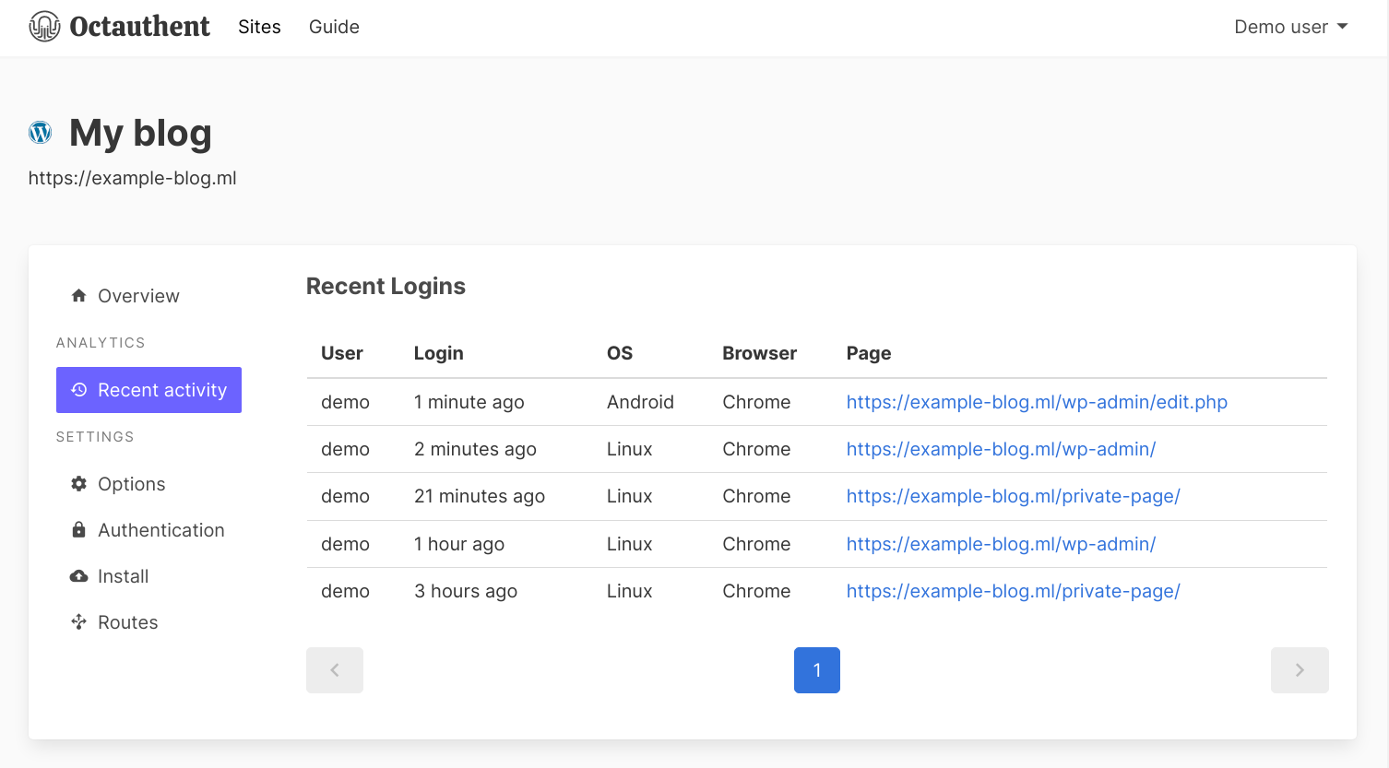
Task: Open the Routes settings page
Action: pyautogui.click(x=148, y=622)
